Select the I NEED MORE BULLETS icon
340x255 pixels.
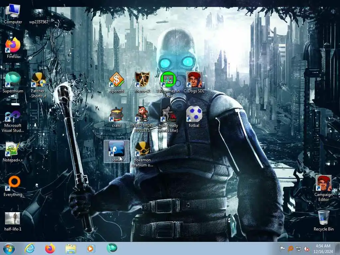click(x=142, y=120)
